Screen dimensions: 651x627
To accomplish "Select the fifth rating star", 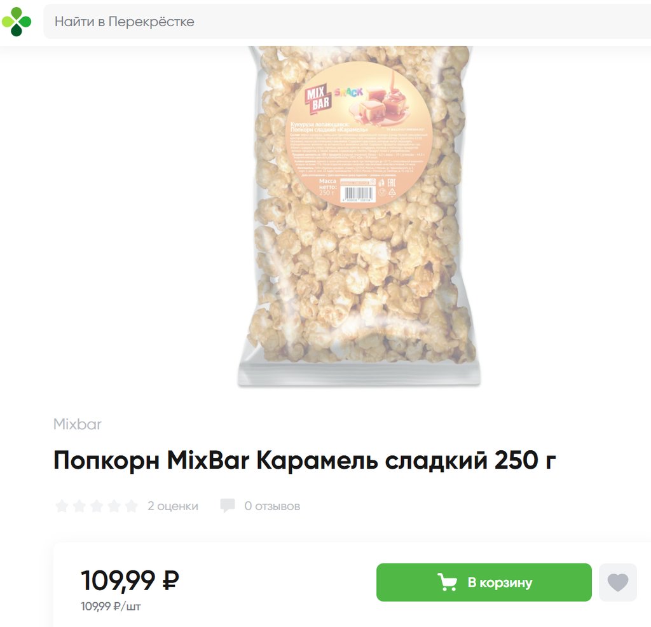I will point(132,506).
